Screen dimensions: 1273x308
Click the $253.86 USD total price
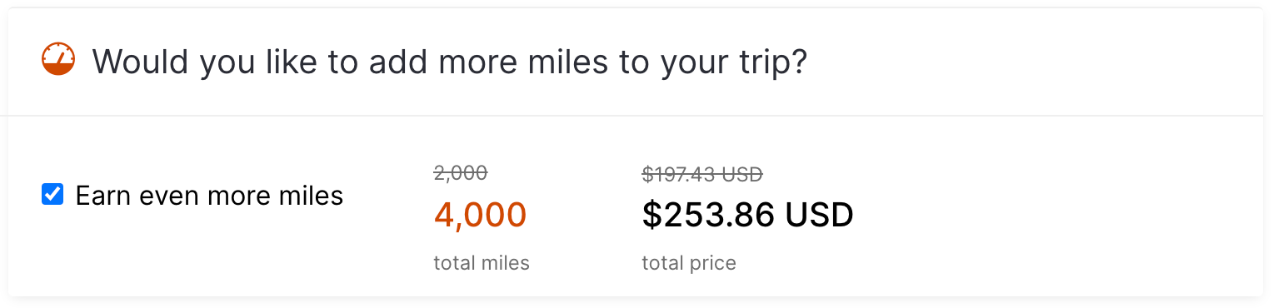(x=747, y=215)
